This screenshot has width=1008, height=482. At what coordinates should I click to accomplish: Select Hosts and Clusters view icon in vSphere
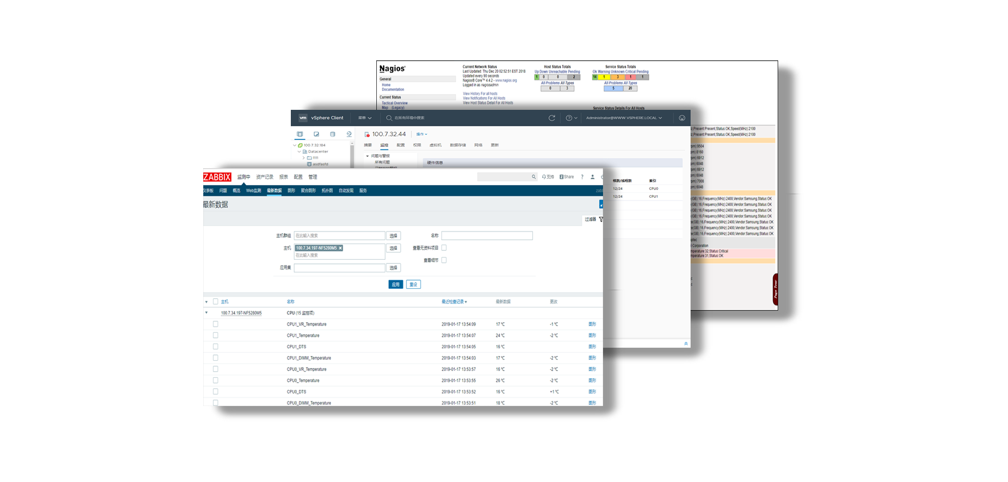(300, 134)
